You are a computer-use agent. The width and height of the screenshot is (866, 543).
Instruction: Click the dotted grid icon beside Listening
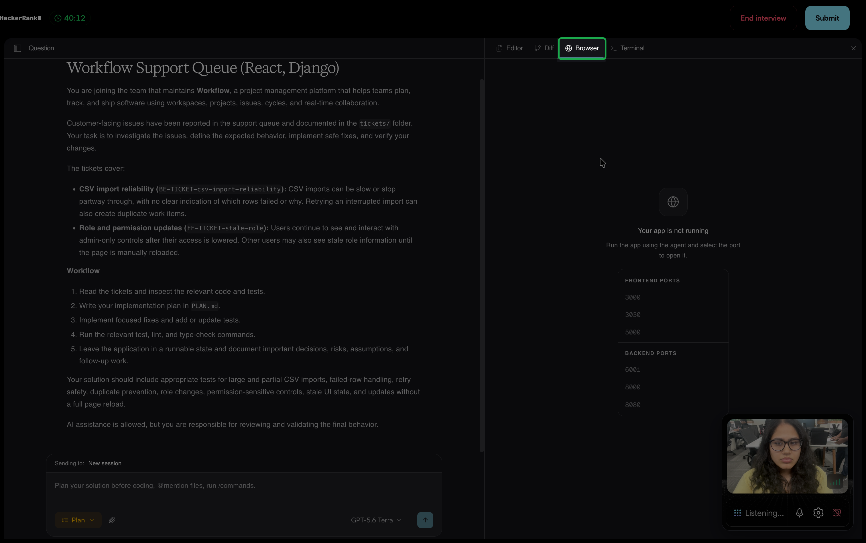click(x=737, y=513)
